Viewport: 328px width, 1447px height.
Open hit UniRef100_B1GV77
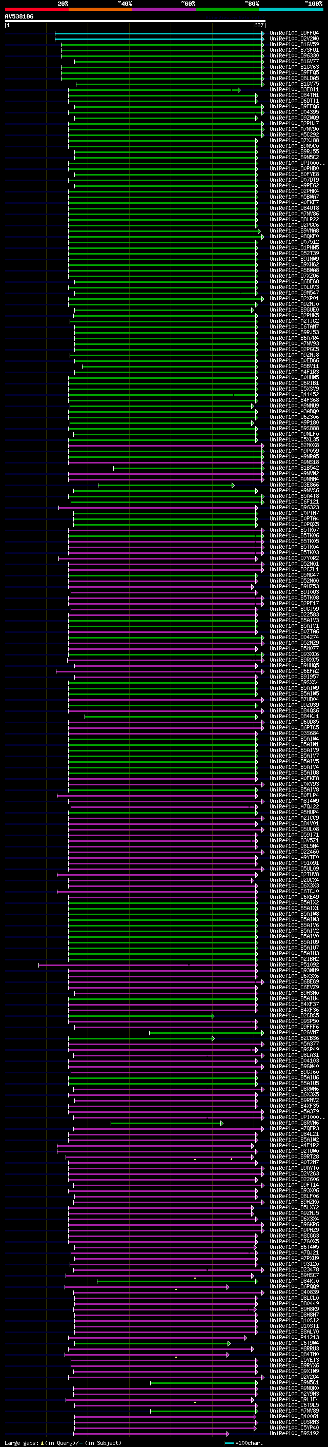coord(294,61)
